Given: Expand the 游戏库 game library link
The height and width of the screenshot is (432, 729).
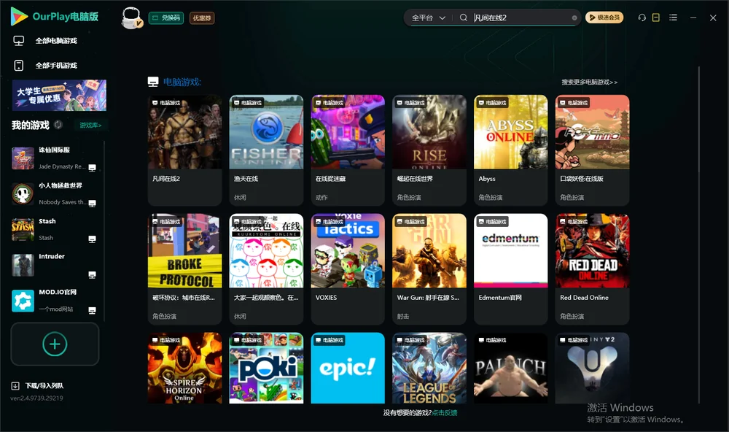Looking at the screenshot, I should point(90,126).
